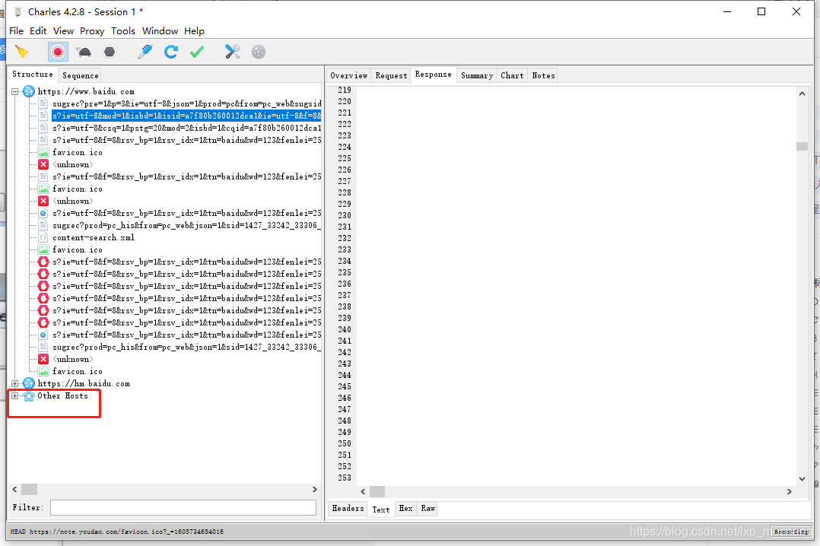Switch to the Request tab
Screen dimensions: 820x546
(x=391, y=75)
